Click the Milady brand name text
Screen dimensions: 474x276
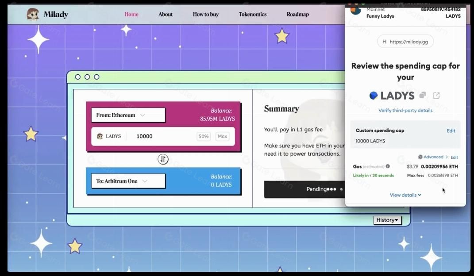pos(56,14)
